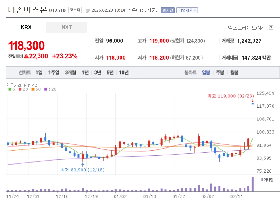Click the 넥스트레이드(NXT) link
This screenshot has width=280, height=205.
tap(247, 28)
